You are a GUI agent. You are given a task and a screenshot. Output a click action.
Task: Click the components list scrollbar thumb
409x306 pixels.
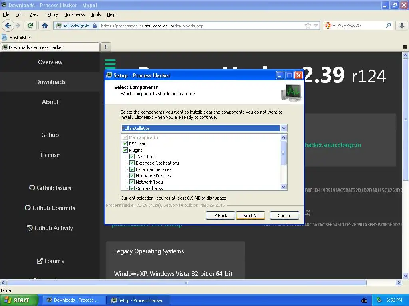(x=284, y=153)
